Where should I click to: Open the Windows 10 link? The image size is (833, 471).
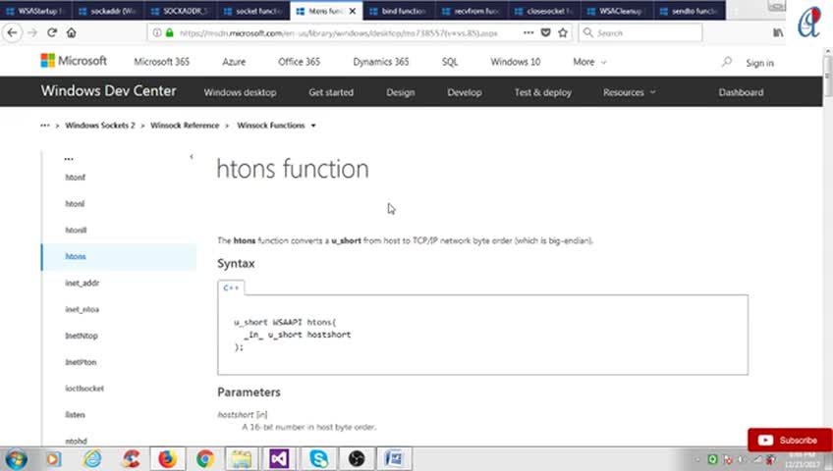point(516,62)
